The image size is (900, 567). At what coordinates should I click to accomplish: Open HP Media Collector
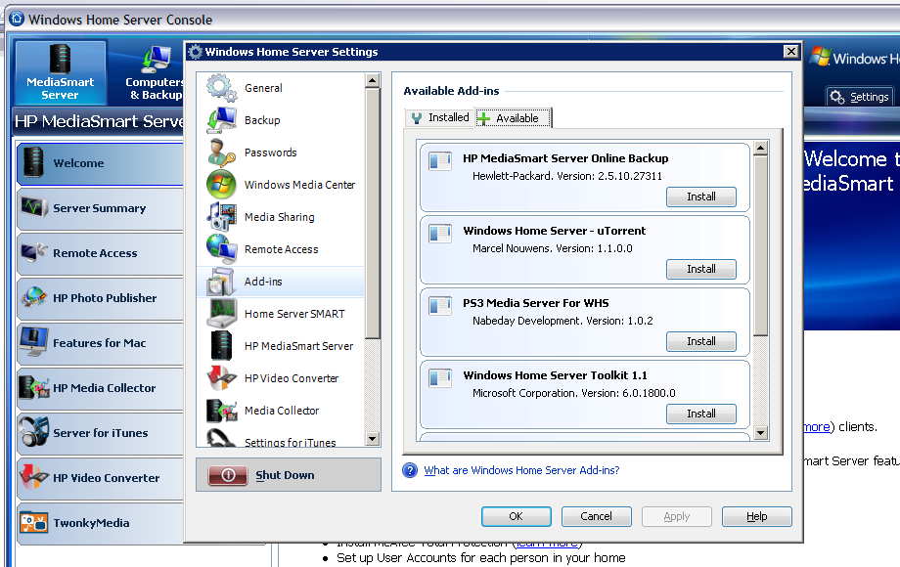coord(34,389)
